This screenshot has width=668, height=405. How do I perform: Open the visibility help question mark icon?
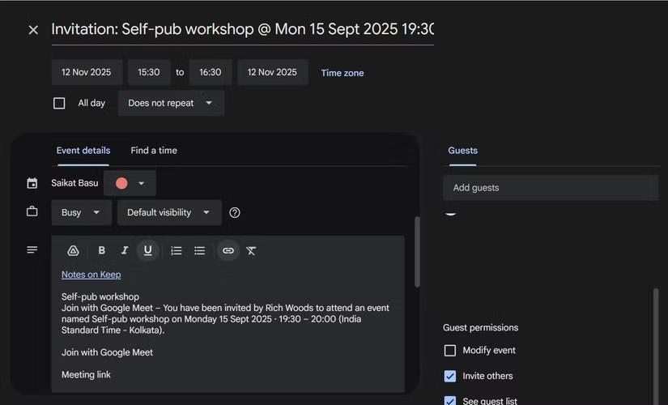(x=235, y=213)
